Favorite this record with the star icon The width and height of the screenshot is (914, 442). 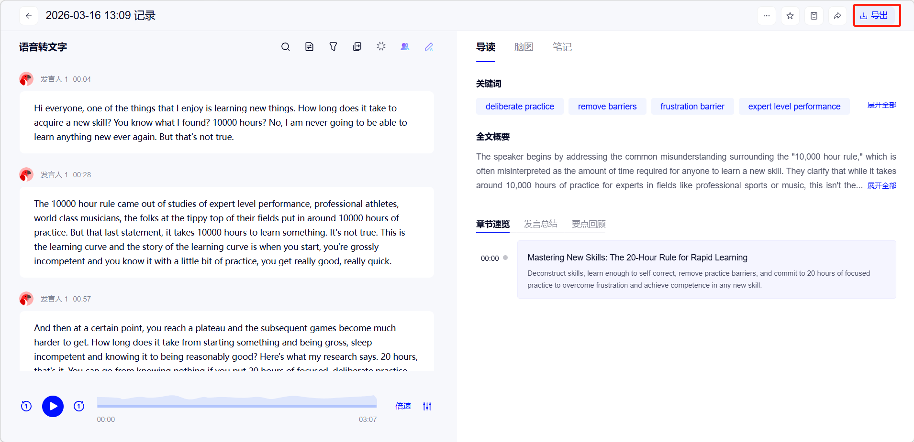pyautogui.click(x=790, y=16)
